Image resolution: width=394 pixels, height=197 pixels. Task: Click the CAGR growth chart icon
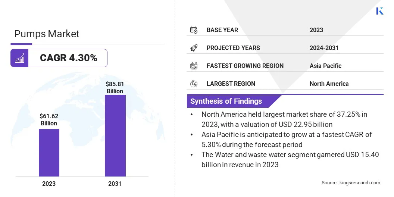(x=19, y=58)
